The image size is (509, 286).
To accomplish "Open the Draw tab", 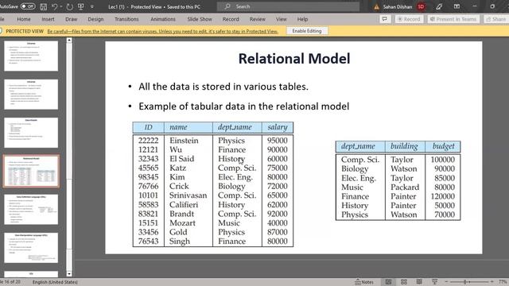I will 71,19.
